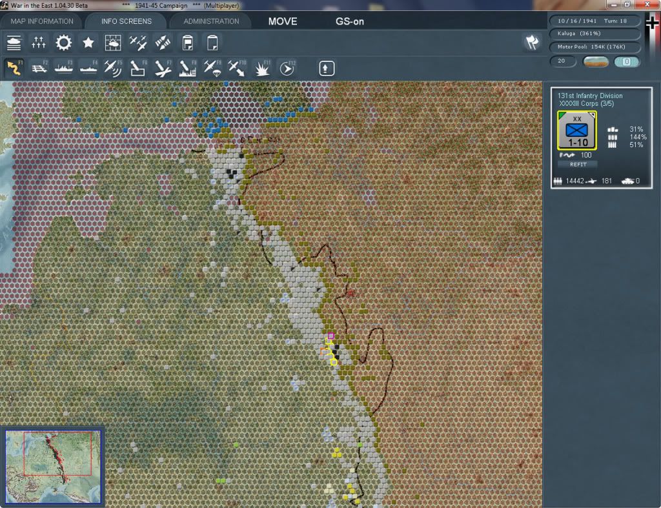Click the guns count 181
The height and width of the screenshot is (508, 661).
(x=607, y=181)
